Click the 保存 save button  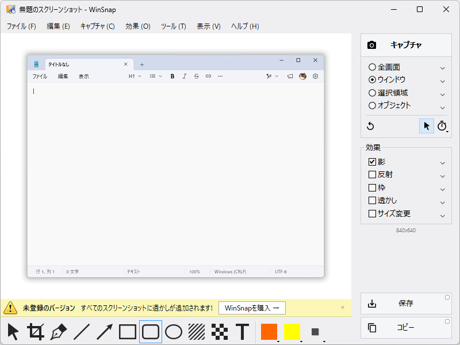406,304
